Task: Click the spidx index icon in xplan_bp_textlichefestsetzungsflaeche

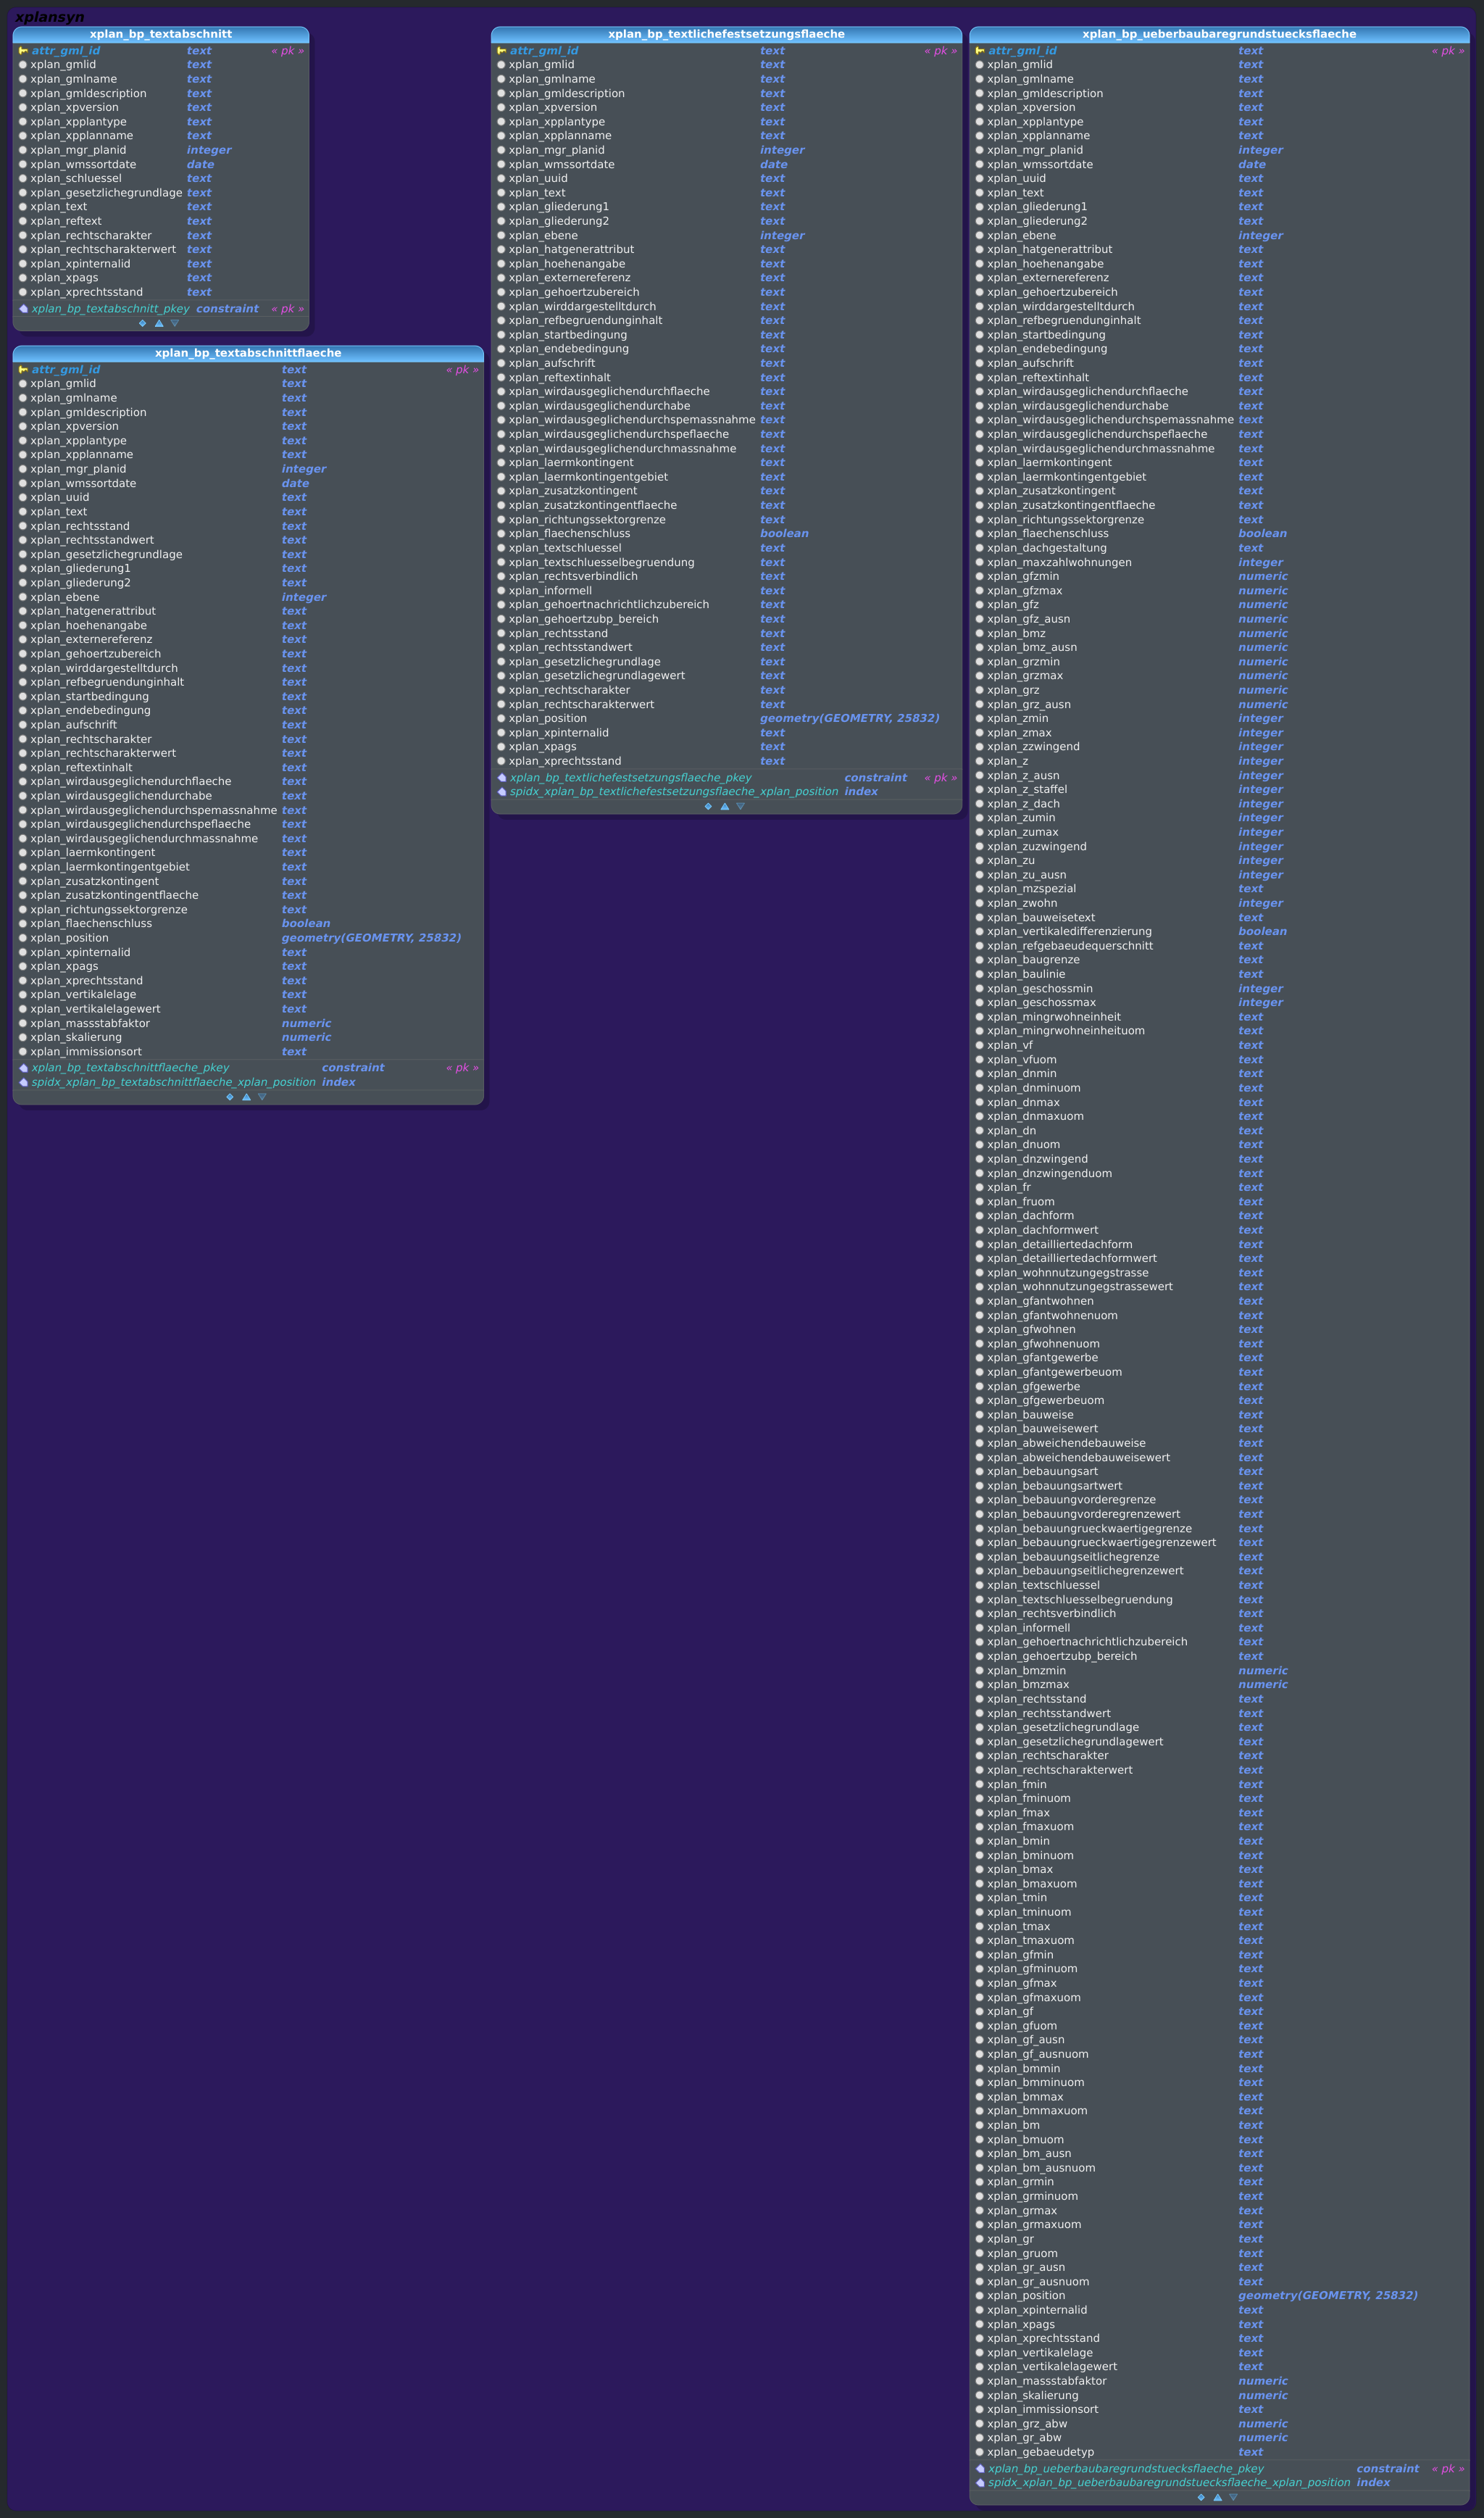Action: click(501, 792)
